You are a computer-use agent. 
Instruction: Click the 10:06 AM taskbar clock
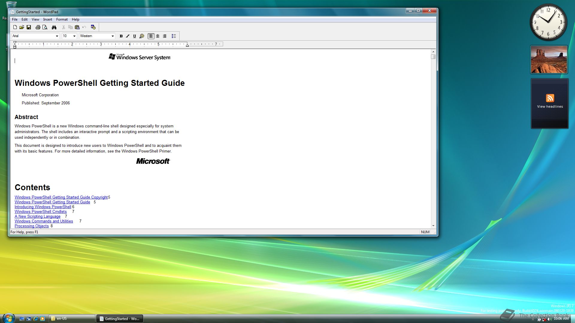561,319
